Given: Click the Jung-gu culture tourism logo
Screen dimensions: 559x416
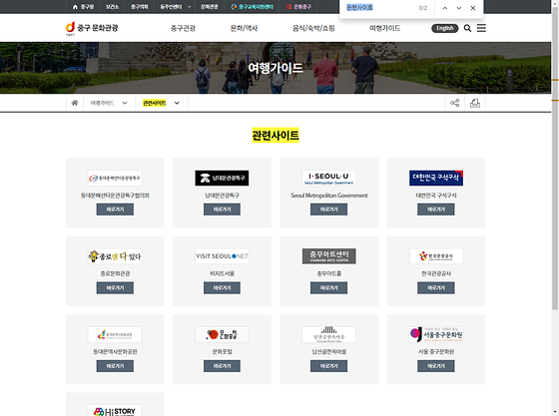Looking at the screenshot, I should (92, 28).
